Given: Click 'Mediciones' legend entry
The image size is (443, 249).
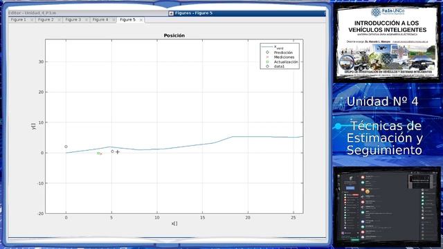Looking at the screenshot, I should pos(284,57).
